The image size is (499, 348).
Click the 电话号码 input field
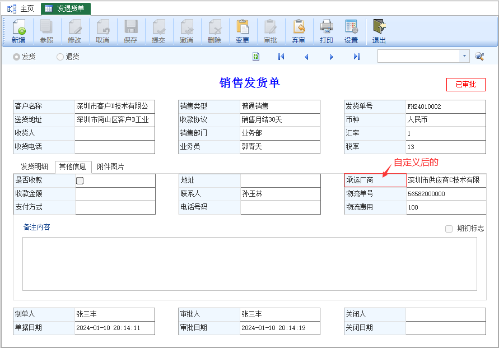point(281,207)
